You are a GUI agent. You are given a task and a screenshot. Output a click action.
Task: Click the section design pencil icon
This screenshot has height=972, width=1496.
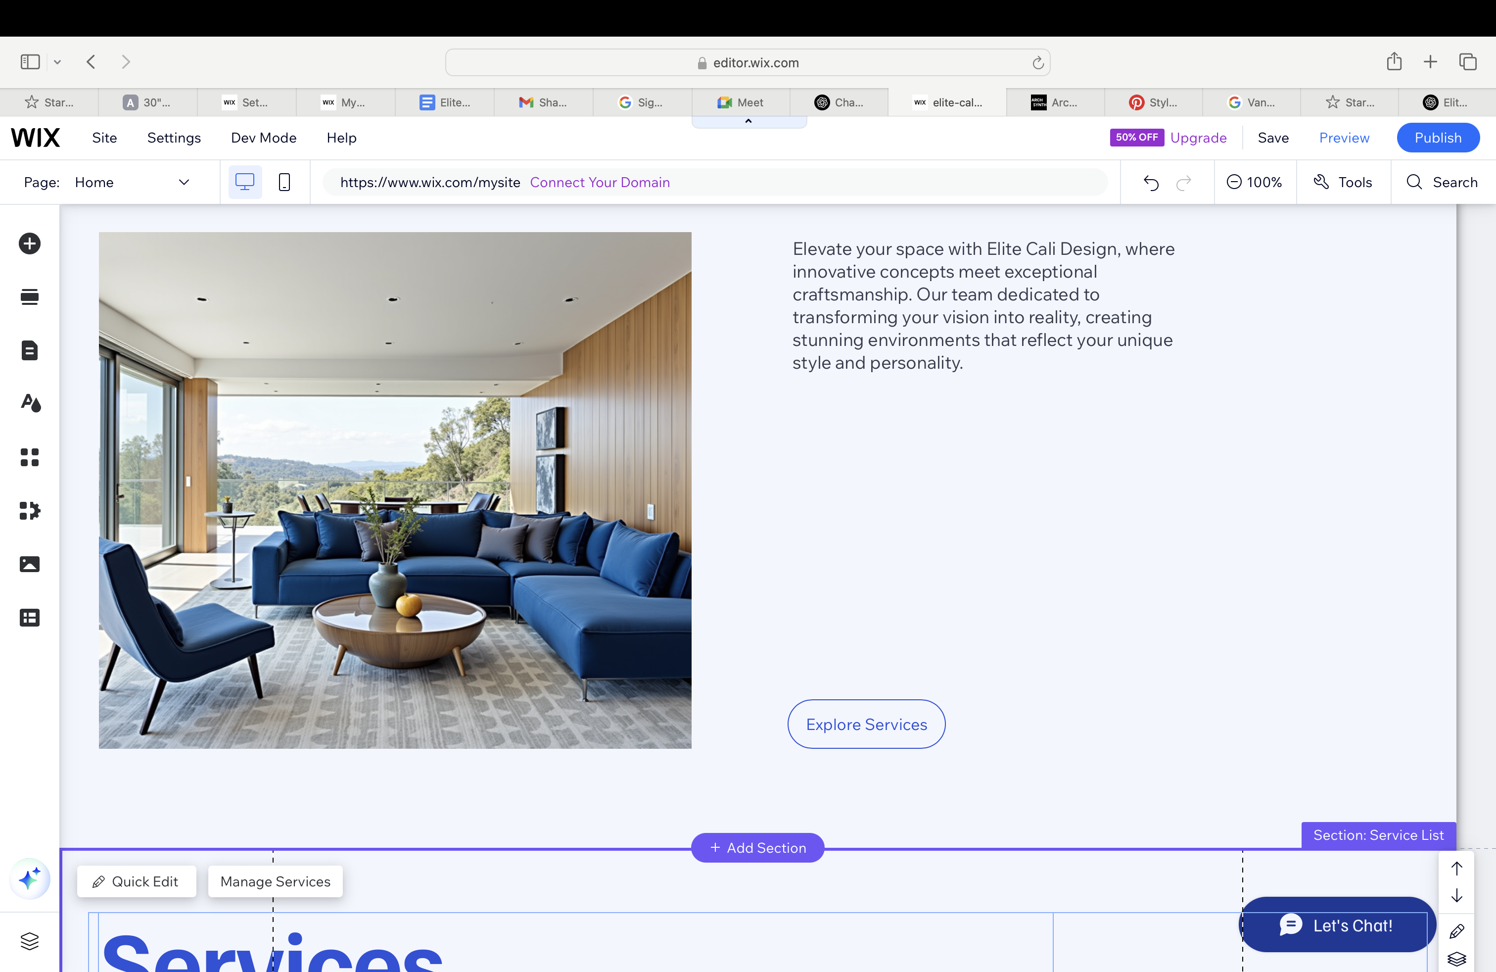point(1456,931)
